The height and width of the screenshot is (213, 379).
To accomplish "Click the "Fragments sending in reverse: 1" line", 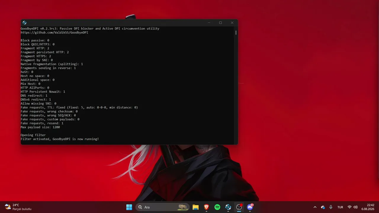I will click(x=48, y=68).
